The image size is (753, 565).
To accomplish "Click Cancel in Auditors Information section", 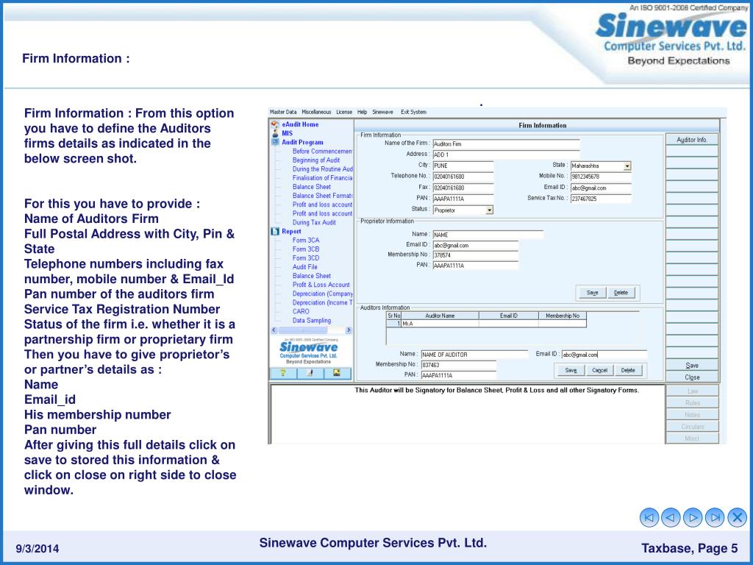I will point(600,371).
